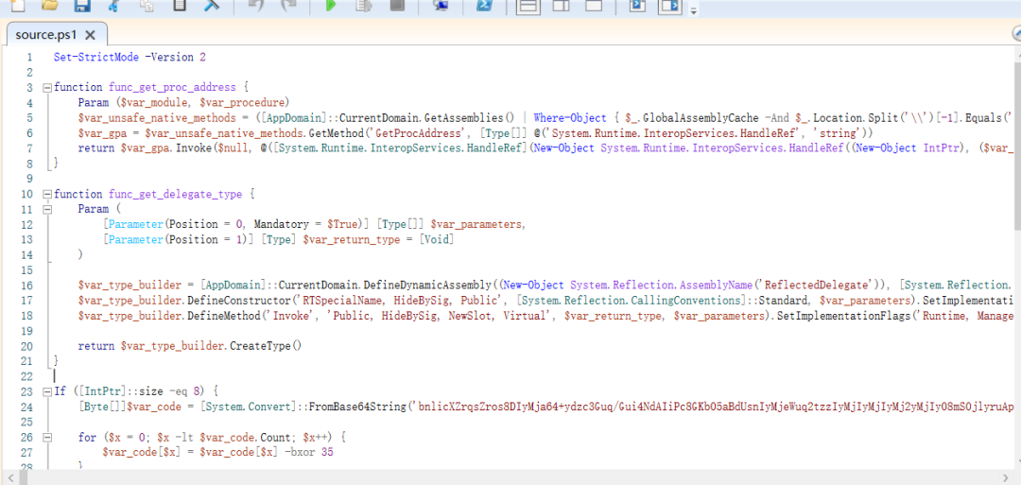Click line number 22
1021x485 pixels.
point(26,377)
